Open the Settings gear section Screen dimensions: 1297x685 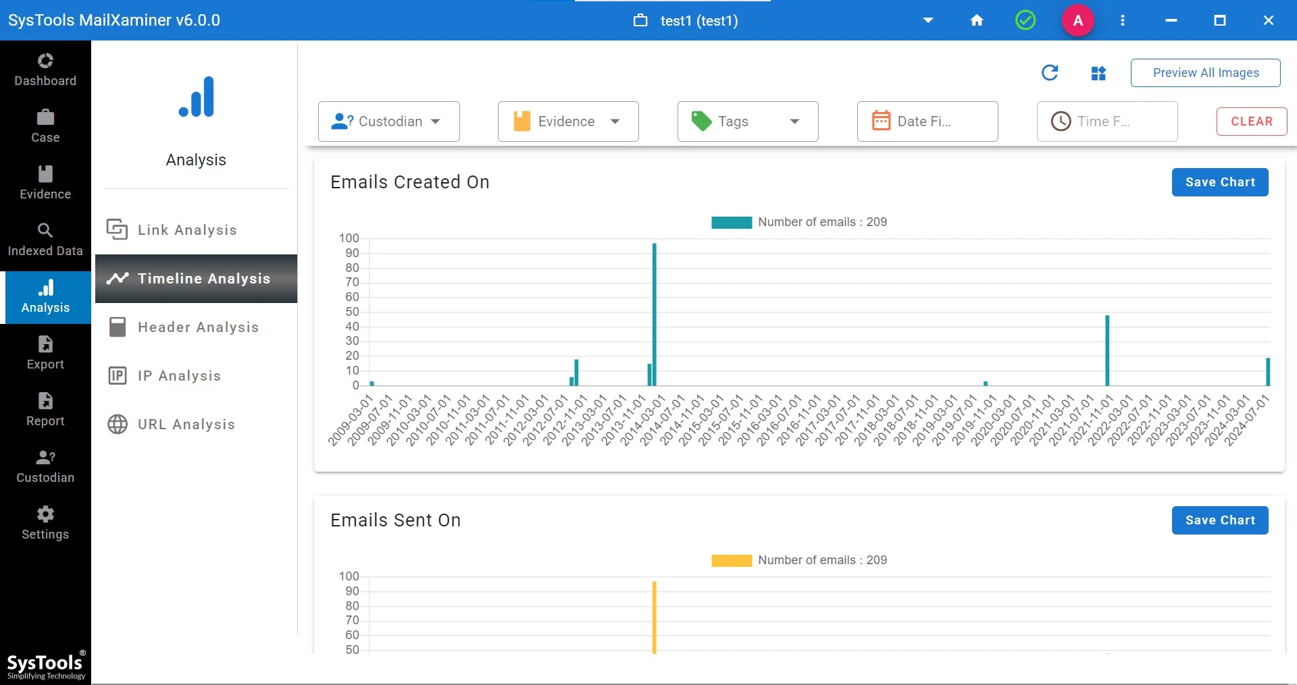[45, 523]
